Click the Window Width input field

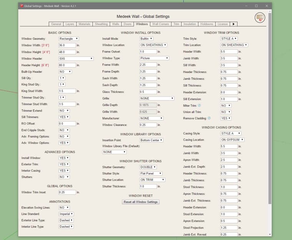coord(67,45)
